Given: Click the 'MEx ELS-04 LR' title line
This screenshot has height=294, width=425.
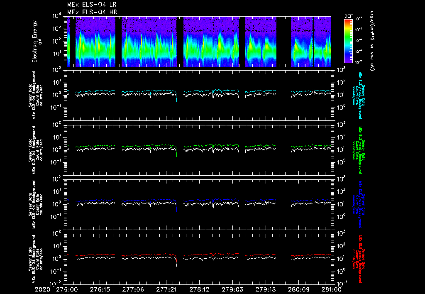Looking at the screenshot, I should [92, 5].
